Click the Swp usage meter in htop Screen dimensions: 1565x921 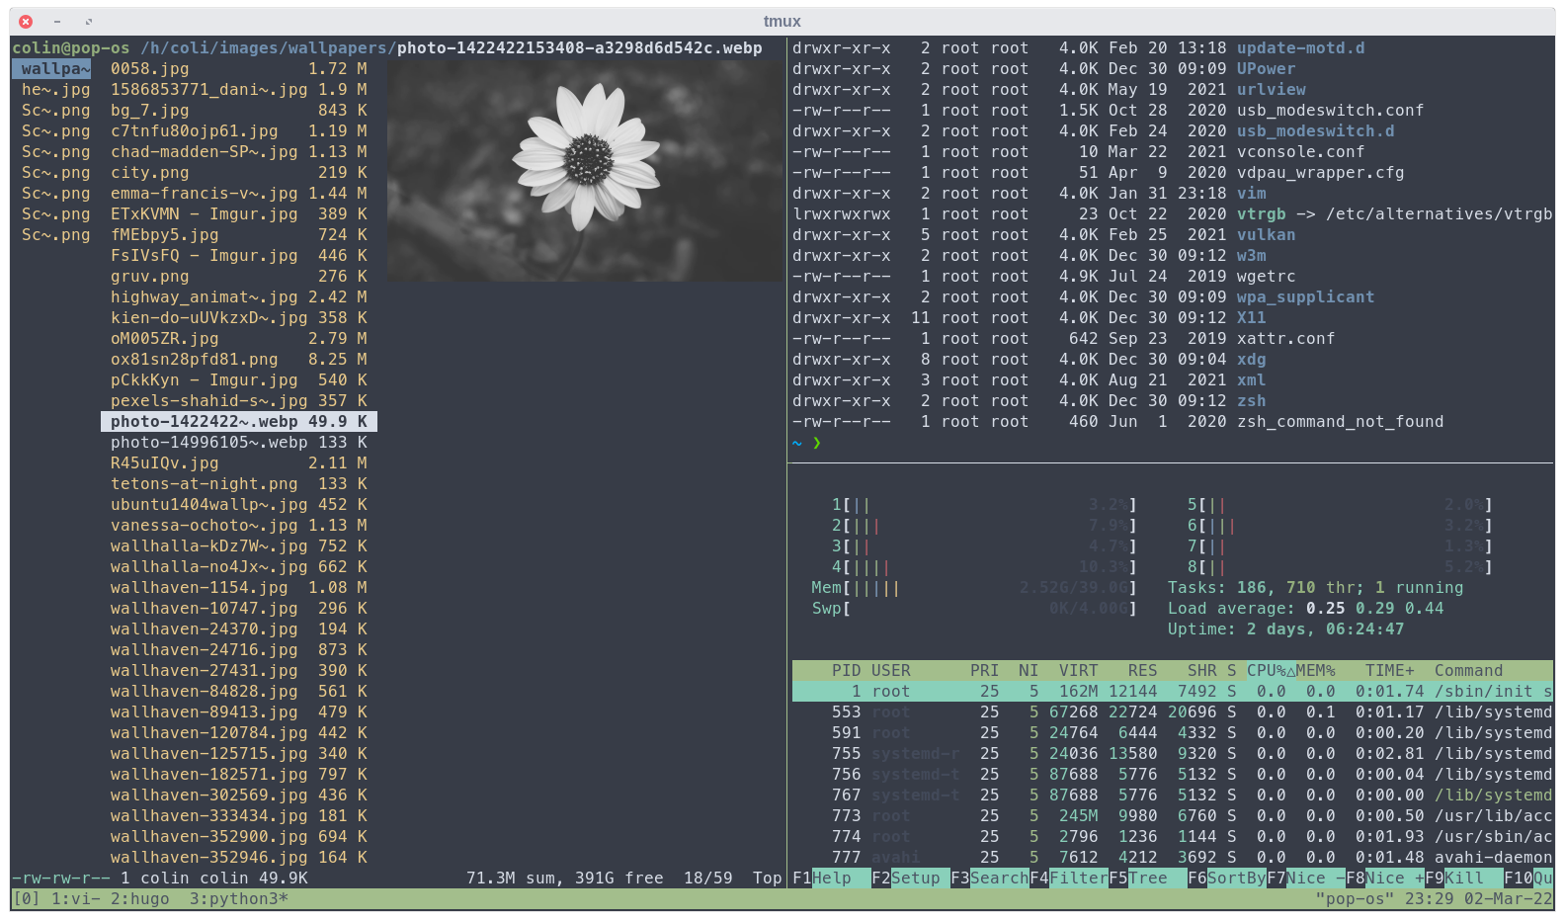coord(974,609)
